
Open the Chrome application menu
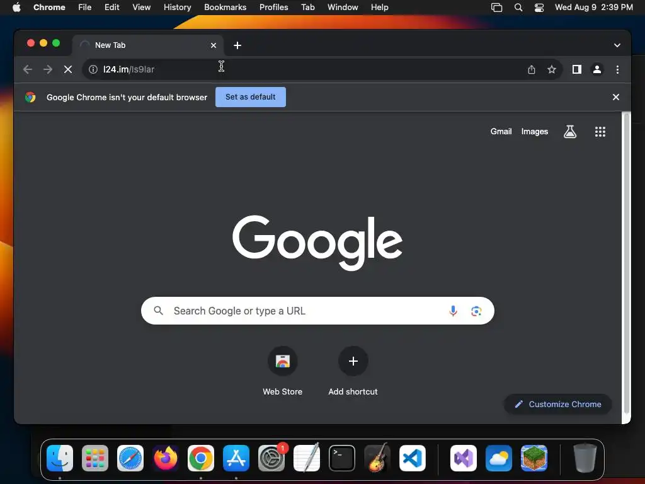[49, 7]
